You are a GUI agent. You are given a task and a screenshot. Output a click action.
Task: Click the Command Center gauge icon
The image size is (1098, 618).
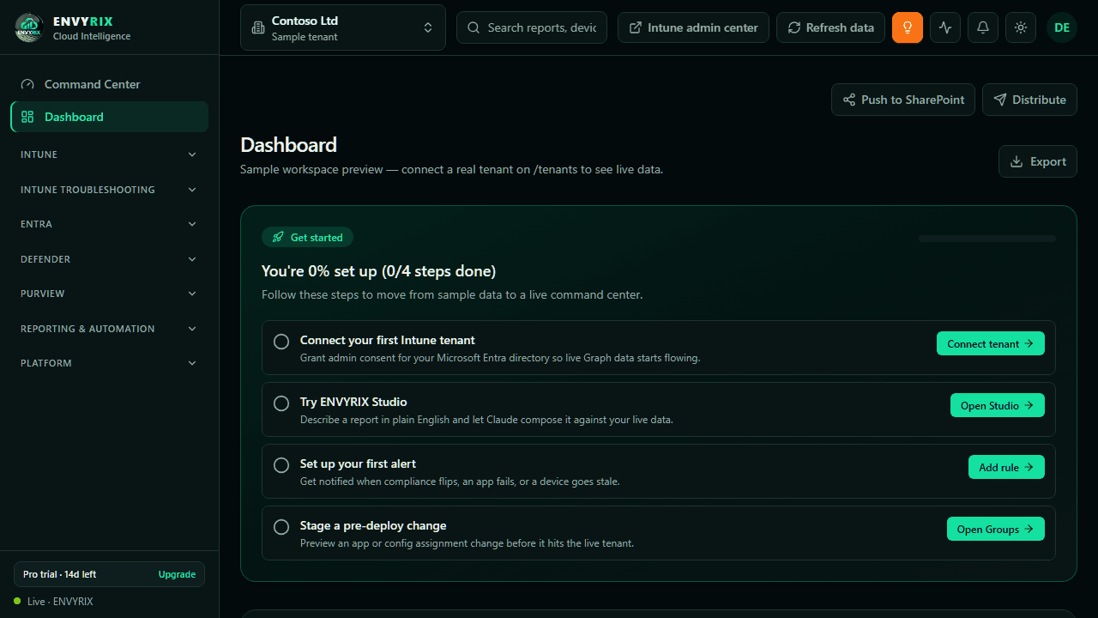coord(27,84)
